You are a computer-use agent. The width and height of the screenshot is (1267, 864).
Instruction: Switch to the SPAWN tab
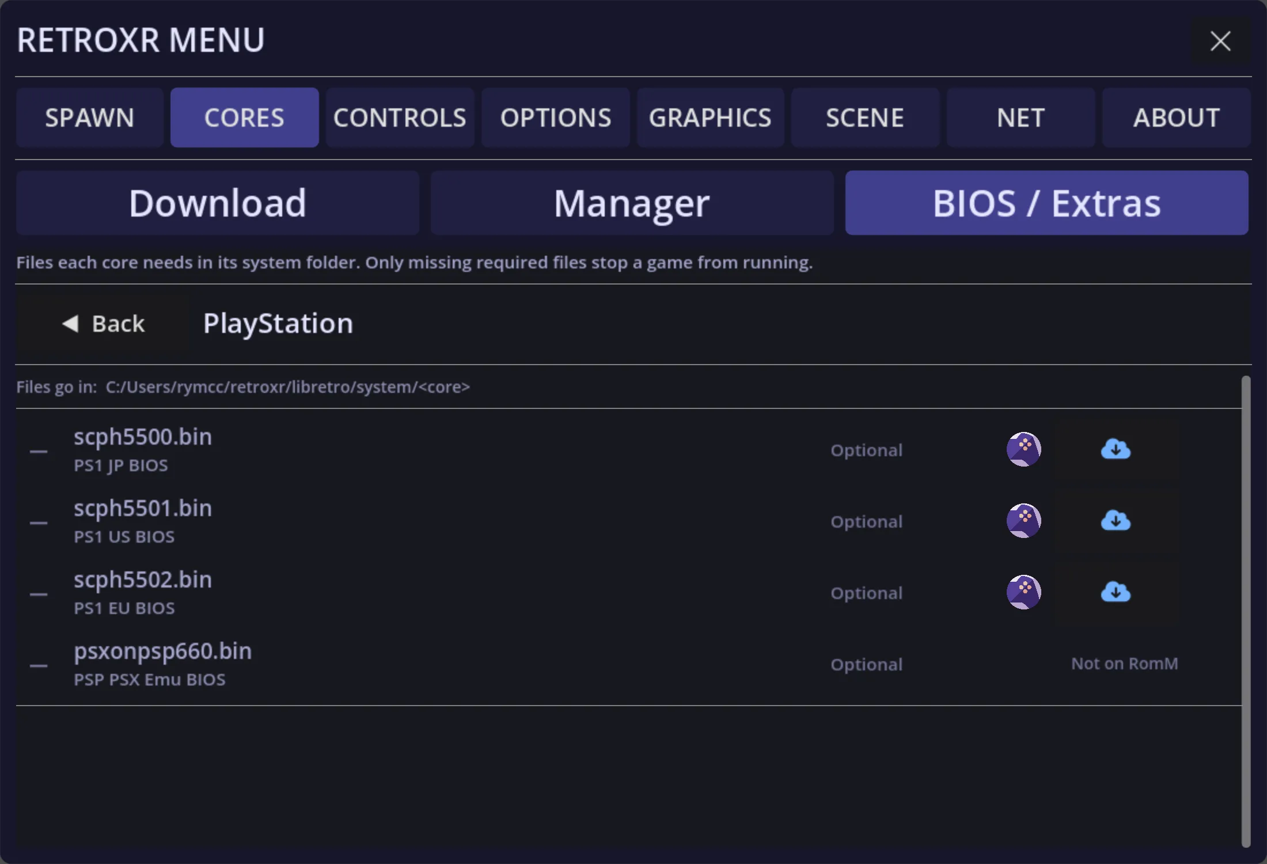90,118
